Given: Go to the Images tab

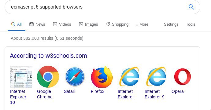Looking at the screenshot, I should (88, 24).
